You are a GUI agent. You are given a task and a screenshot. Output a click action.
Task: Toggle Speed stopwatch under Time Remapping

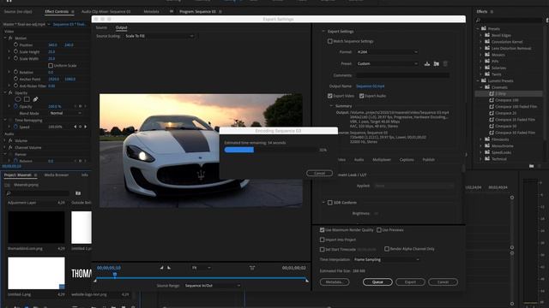coord(15,127)
